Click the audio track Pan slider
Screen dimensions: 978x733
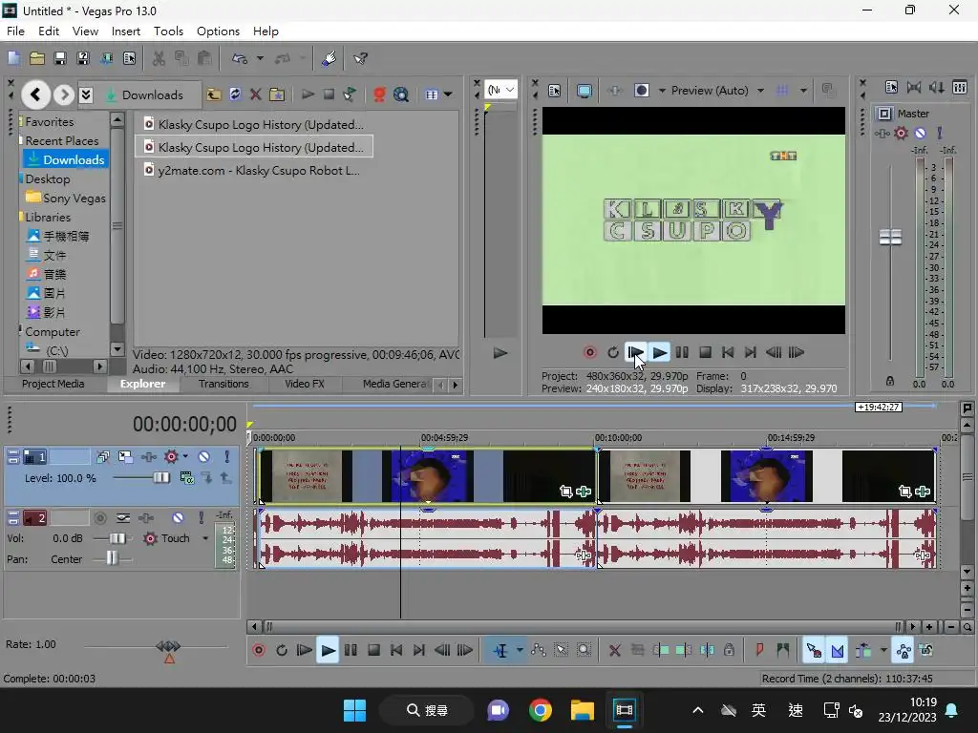112,557
